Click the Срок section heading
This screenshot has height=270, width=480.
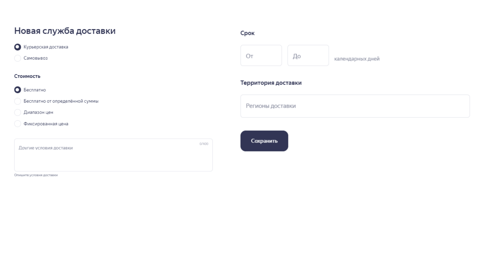(x=247, y=33)
